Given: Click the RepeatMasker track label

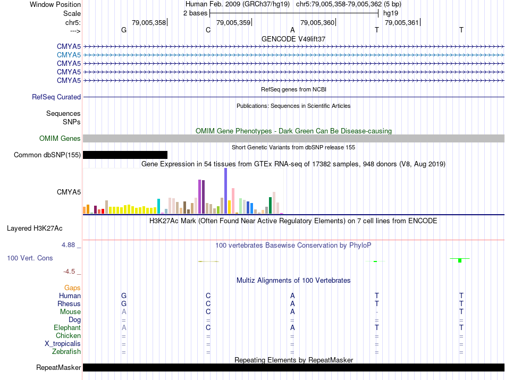Looking at the screenshot, I should pos(58,367).
